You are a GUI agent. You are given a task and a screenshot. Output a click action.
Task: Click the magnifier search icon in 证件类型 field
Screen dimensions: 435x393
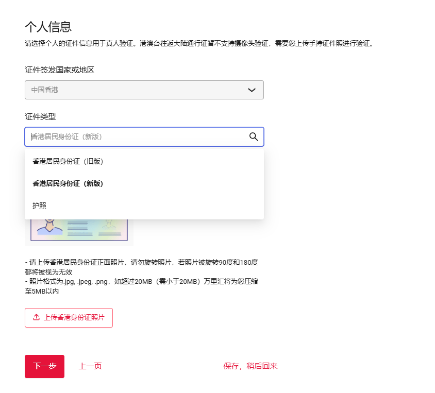(x=253, y=136)
